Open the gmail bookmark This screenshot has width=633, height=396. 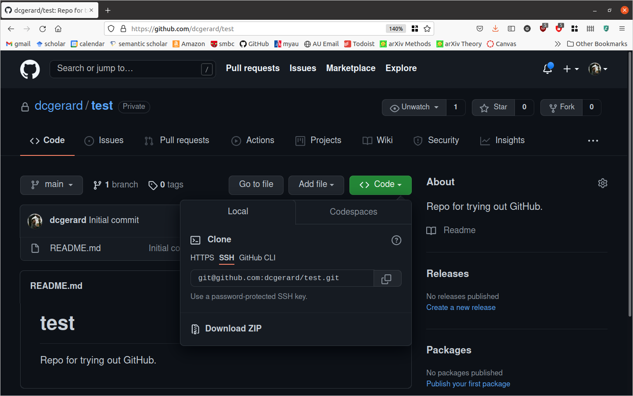18,44
